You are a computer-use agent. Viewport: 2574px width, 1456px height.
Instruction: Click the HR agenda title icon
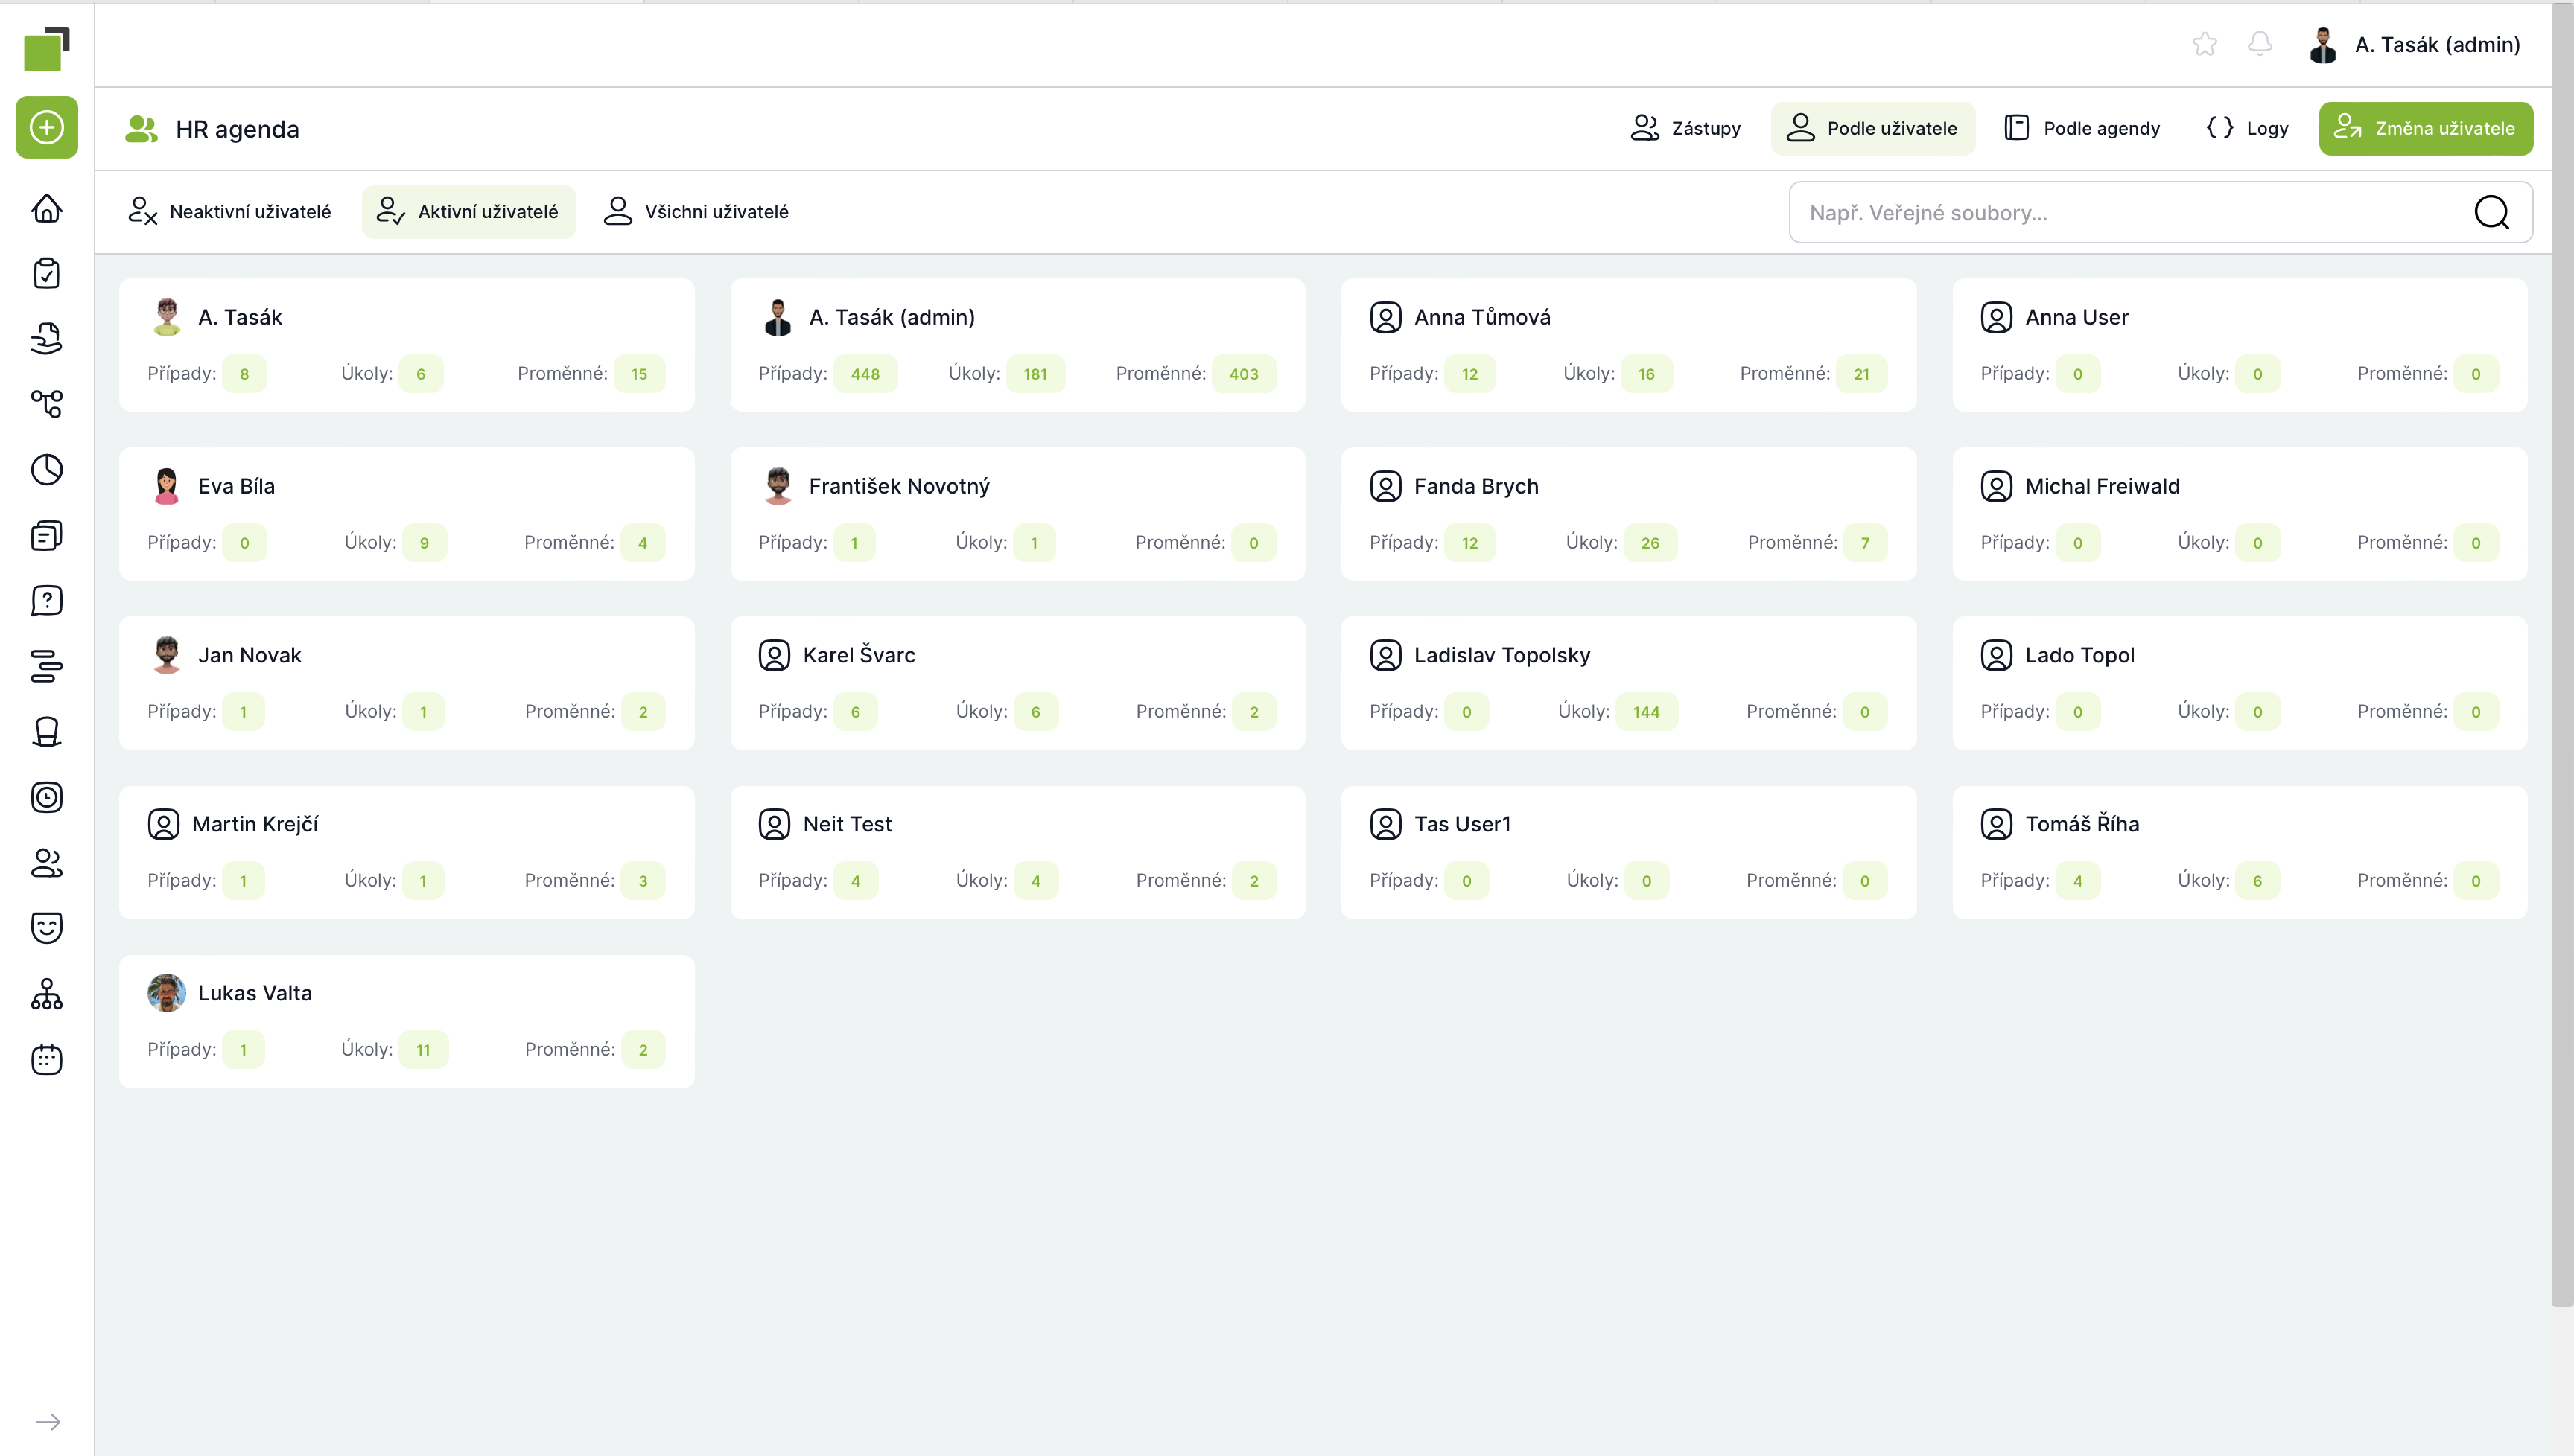tap(141, 129)
